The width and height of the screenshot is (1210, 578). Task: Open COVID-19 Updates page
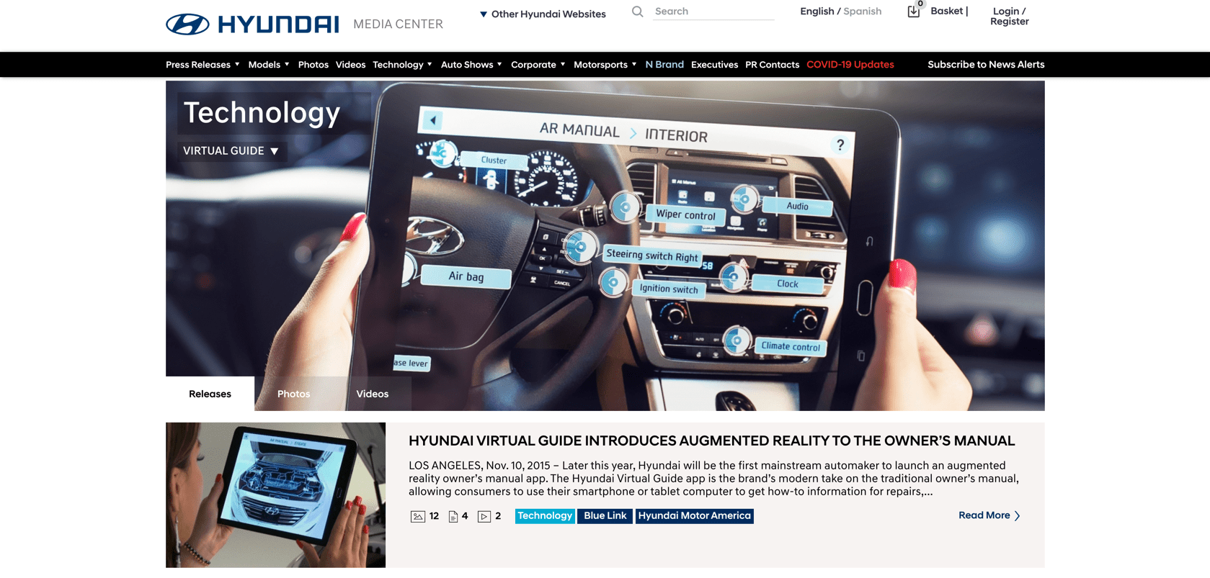pos(850,65)
